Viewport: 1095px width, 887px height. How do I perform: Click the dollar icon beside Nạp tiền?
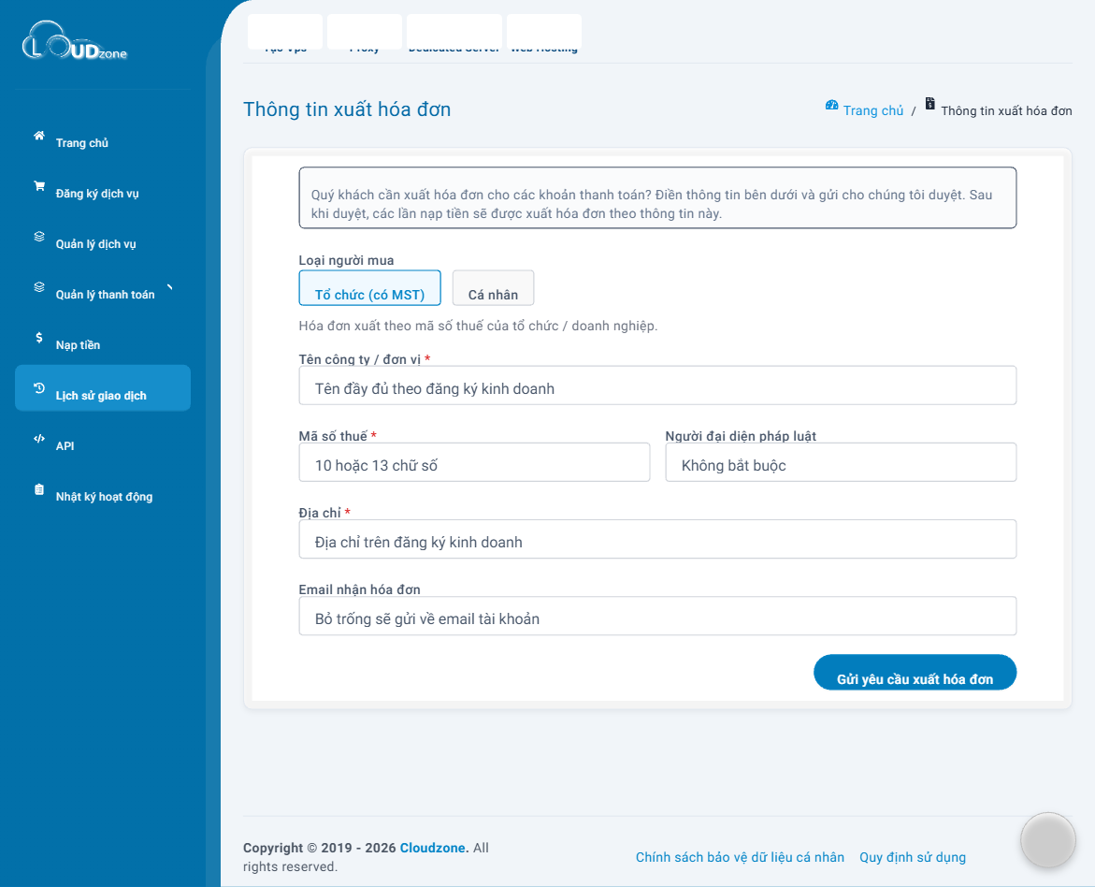(39, 338)
